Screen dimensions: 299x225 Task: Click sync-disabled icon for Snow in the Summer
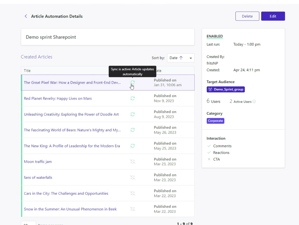point(132,209)
